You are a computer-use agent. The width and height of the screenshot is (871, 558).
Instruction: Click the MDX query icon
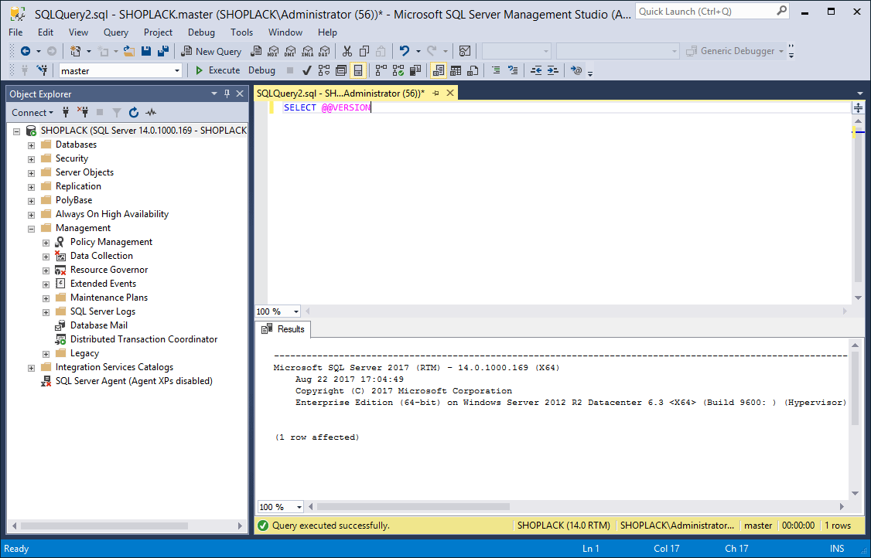[273, 51]
